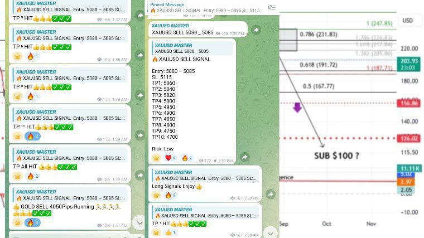Forward the TP 6 HIT message

[x=140, y=55]
